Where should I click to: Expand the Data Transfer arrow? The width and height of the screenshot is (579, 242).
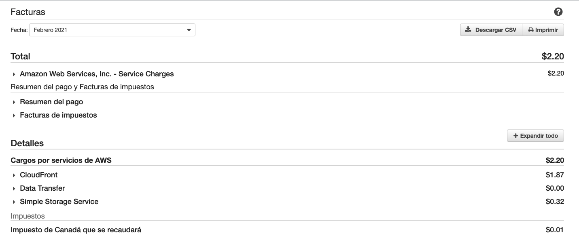[x=14, y=189]
